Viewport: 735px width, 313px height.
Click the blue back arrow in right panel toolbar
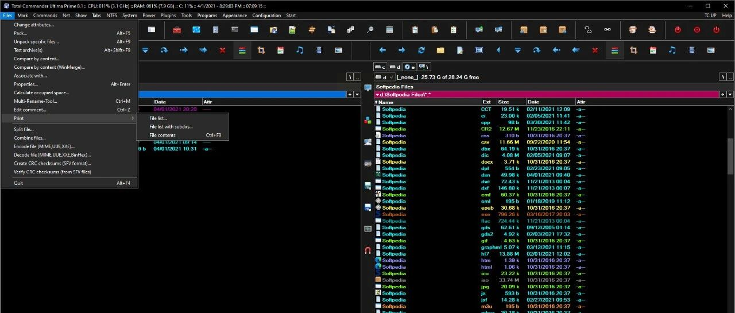coord(382,51)
